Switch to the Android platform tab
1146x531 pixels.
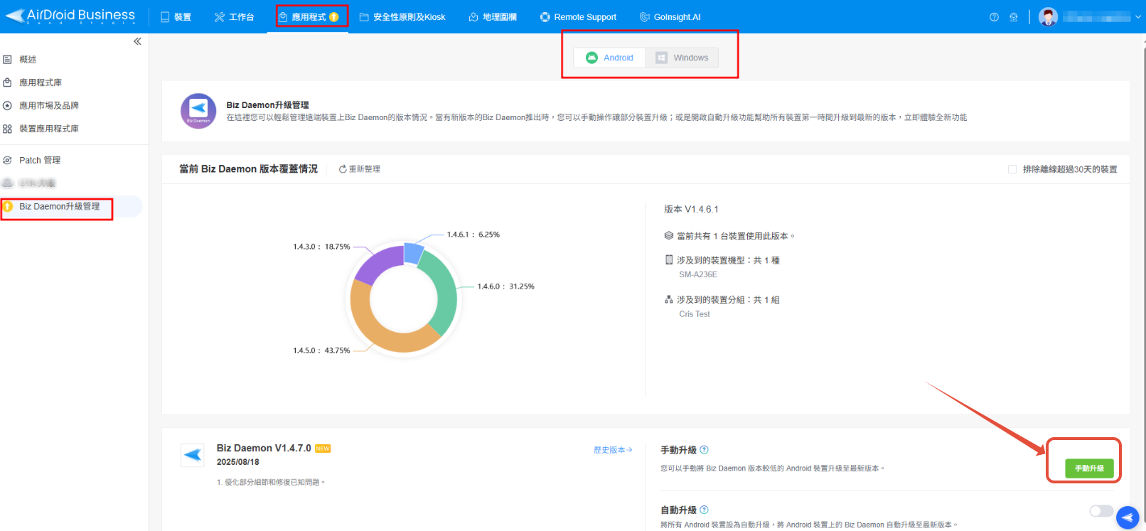tap(610, 58)
